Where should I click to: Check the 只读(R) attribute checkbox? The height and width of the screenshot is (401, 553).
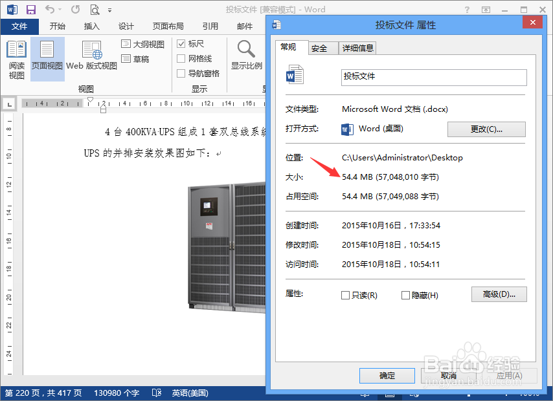345,295
